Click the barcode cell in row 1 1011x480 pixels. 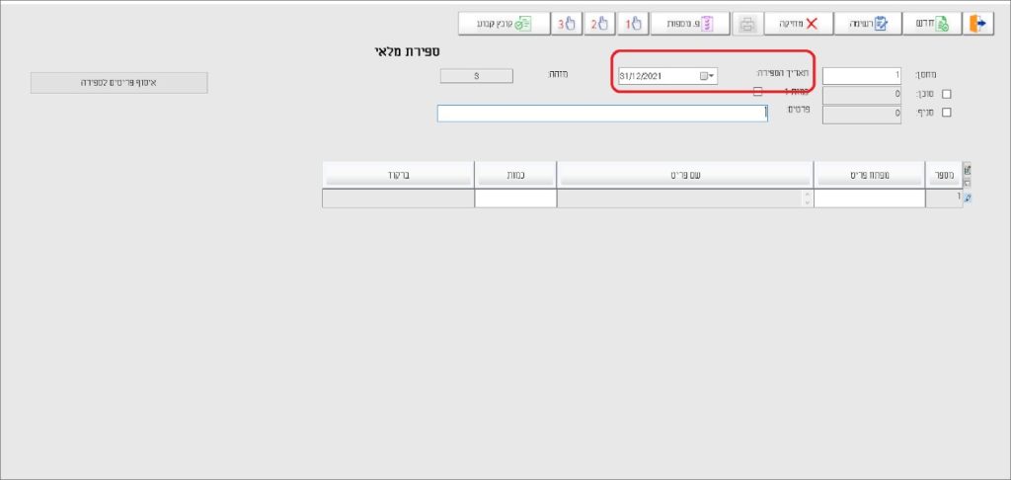pos(399,199)
